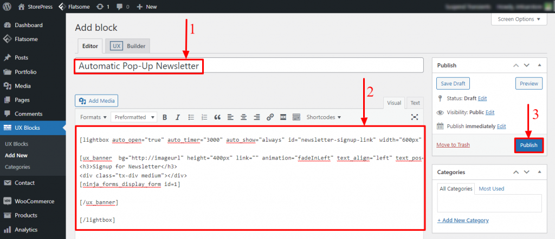The width and height of the screenshot is (555, 239).
Task: Select UX Blocks main menu item
Action: pos(33,128)
